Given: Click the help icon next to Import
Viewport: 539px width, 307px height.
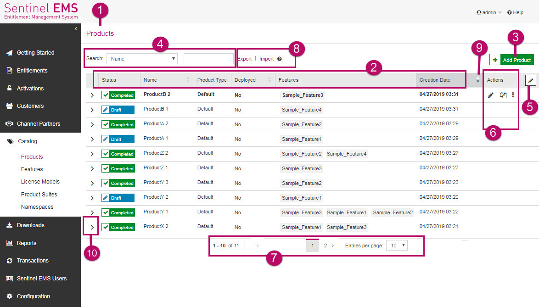Looking at the screenshot, I should pos(280,59).
